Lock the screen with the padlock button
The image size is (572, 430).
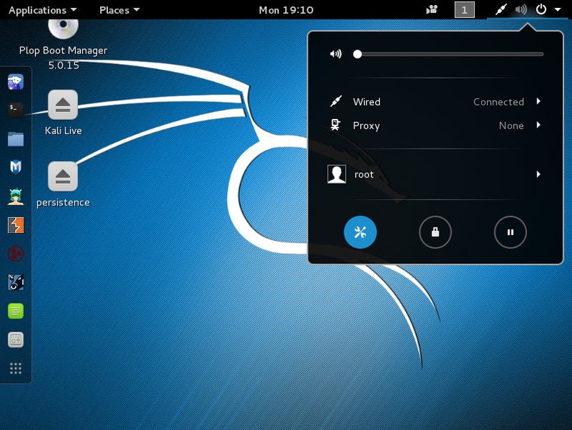coord(435,232)
